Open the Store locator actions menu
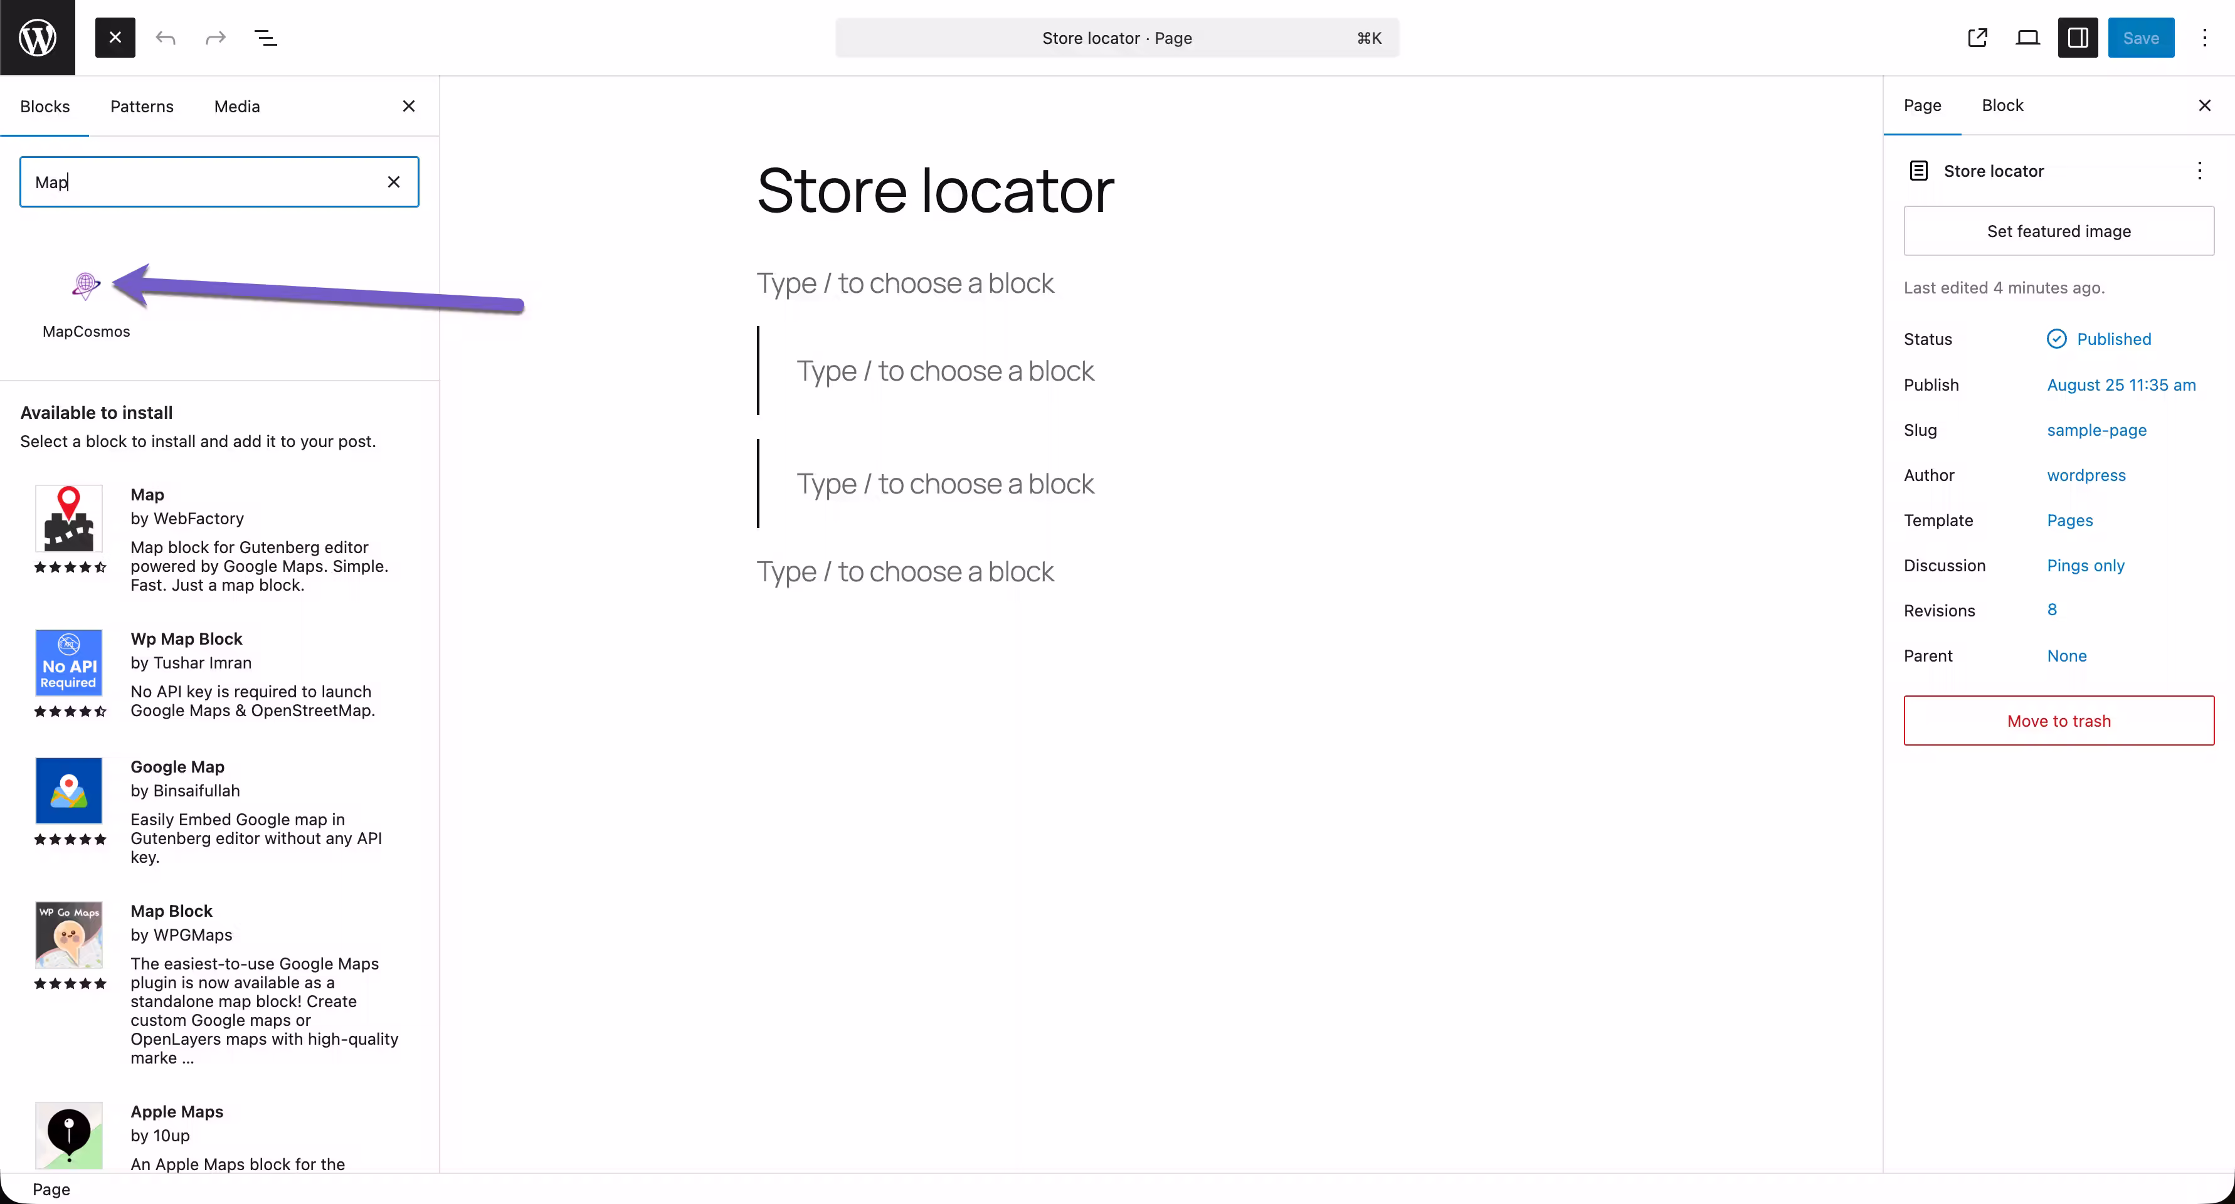 [x=2201, y=171]
